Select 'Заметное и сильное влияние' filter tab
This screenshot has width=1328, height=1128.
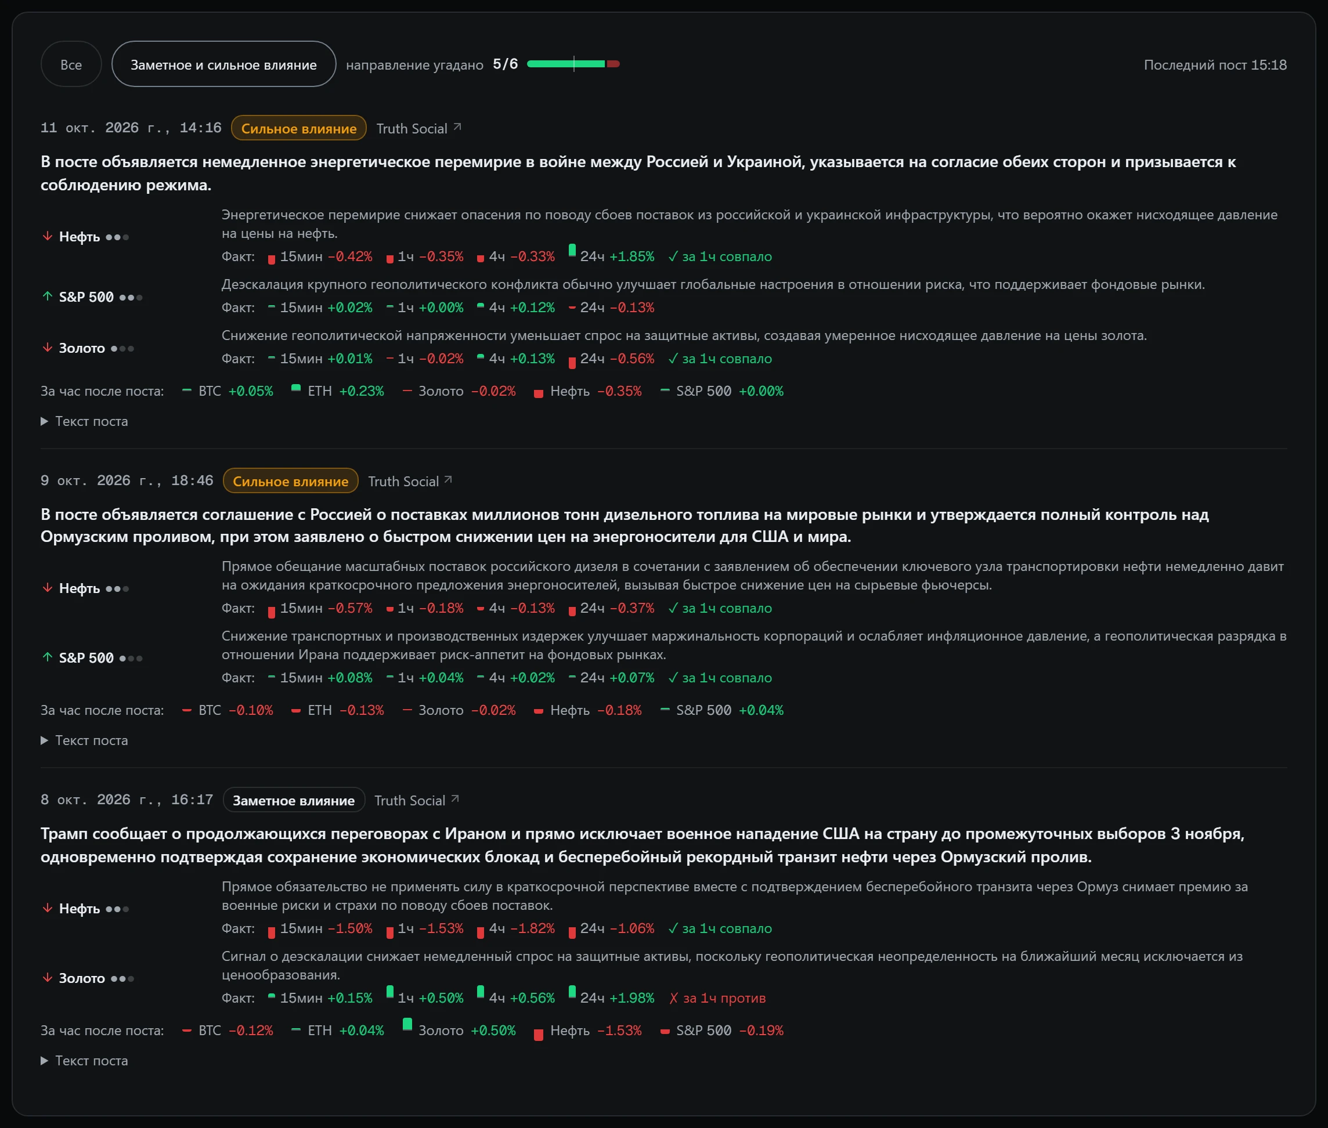coord(223,64)
